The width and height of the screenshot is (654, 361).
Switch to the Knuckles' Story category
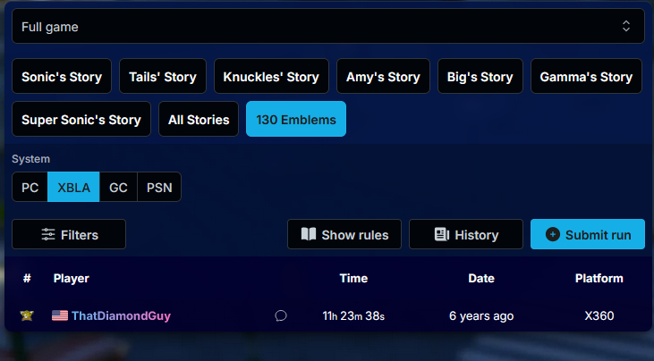coord(271,77)
